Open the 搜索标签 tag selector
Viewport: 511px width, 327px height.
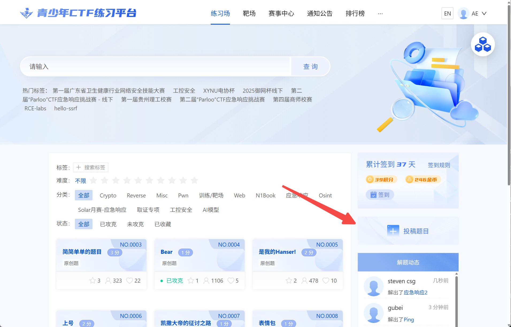click(x=91, y=167)
